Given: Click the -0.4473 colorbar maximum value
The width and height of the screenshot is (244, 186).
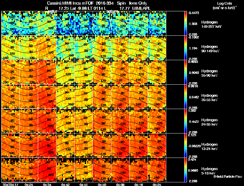Looking at the screenshot, I should tap(193, 13).
